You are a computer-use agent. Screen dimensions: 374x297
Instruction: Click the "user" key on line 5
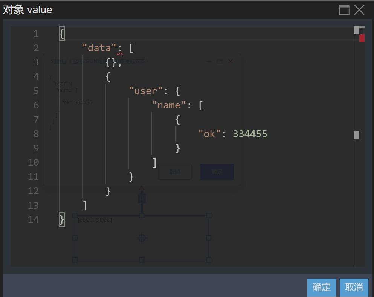(x=146, y=91)
